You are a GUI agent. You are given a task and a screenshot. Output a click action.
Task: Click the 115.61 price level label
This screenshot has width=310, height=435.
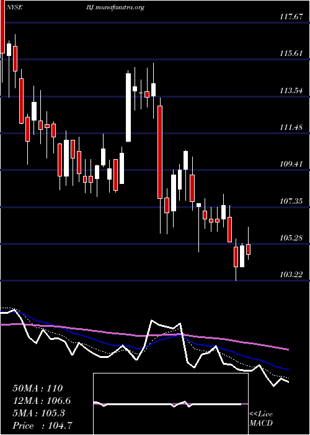point(291,53)
